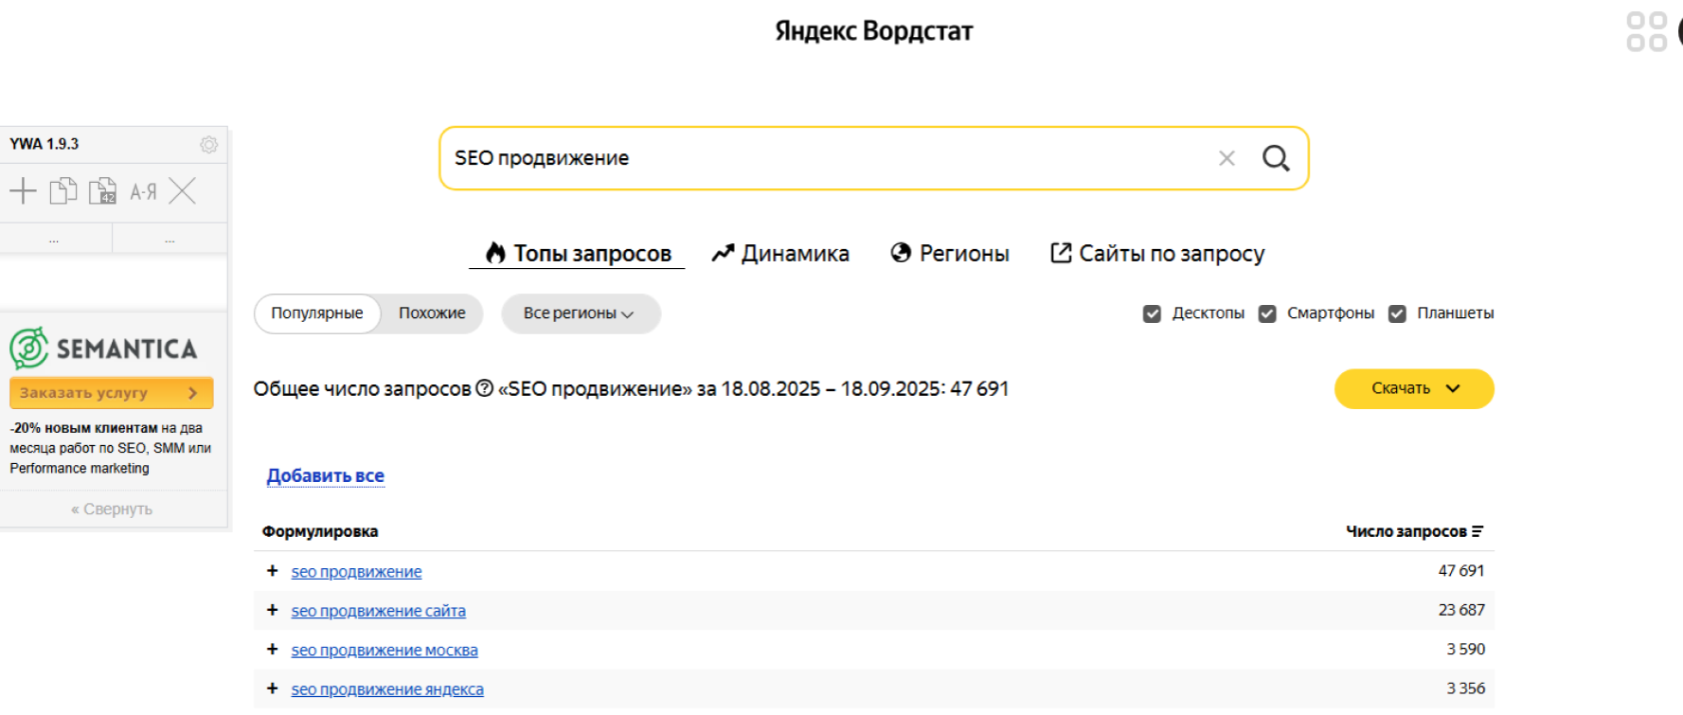
Task: Click the YWA copy with frequencies icon
Action: [102, 191]
